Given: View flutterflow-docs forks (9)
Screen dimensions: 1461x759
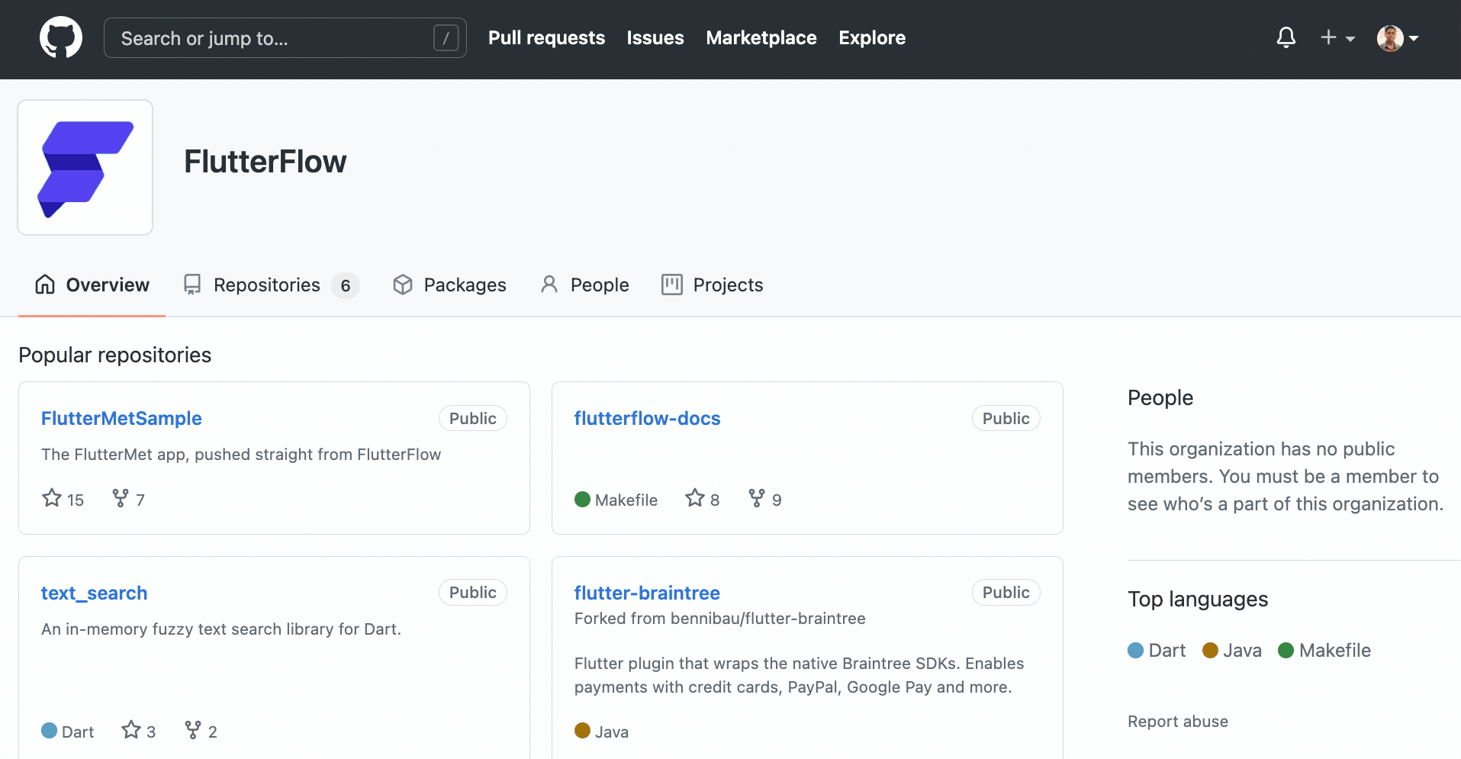Looking at the screenshot, I should pos(764,499).
